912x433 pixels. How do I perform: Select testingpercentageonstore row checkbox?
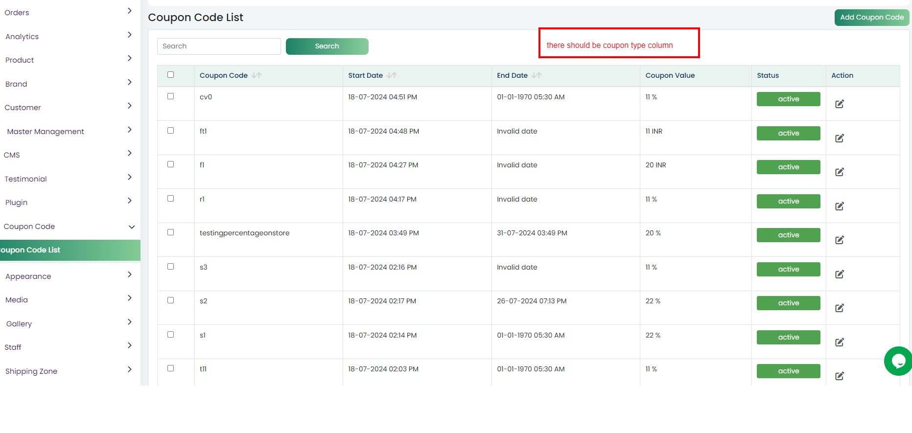click(170, 232)
